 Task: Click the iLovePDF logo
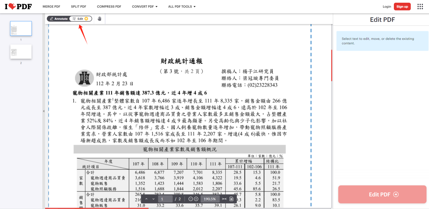click(18, 6)
